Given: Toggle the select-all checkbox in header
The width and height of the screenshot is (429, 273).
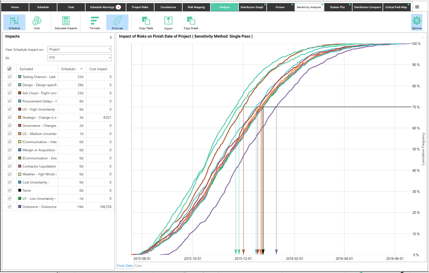Looking at the screenshot, I should [10, 69].
